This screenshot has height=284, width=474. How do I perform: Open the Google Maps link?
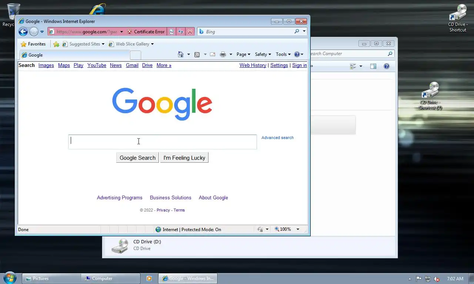click(x=64, y=65)
